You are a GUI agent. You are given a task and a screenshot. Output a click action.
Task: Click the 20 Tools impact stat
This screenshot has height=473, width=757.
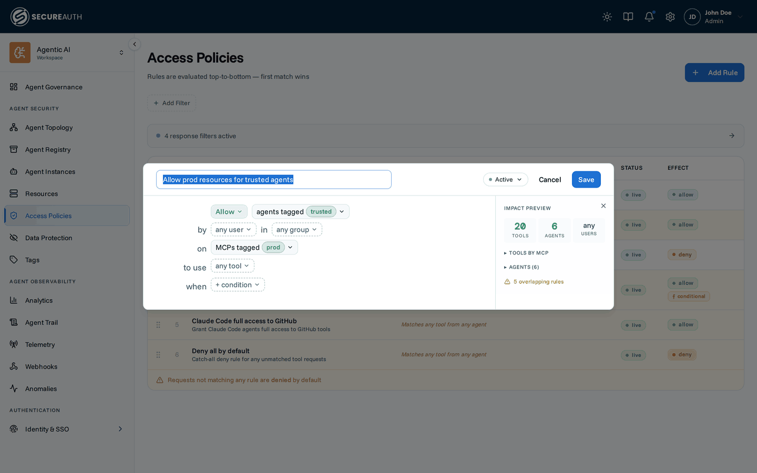[x=520, y=230]
